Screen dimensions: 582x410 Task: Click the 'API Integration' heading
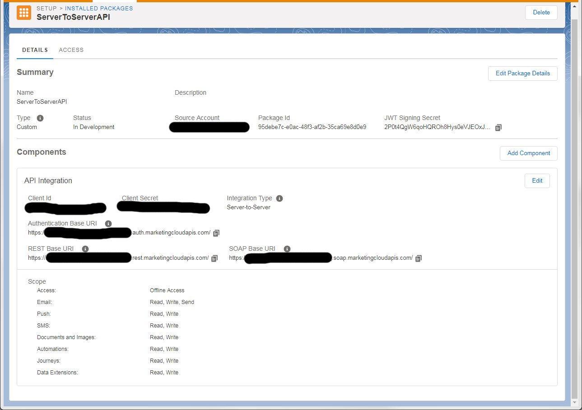coord(48,181)
